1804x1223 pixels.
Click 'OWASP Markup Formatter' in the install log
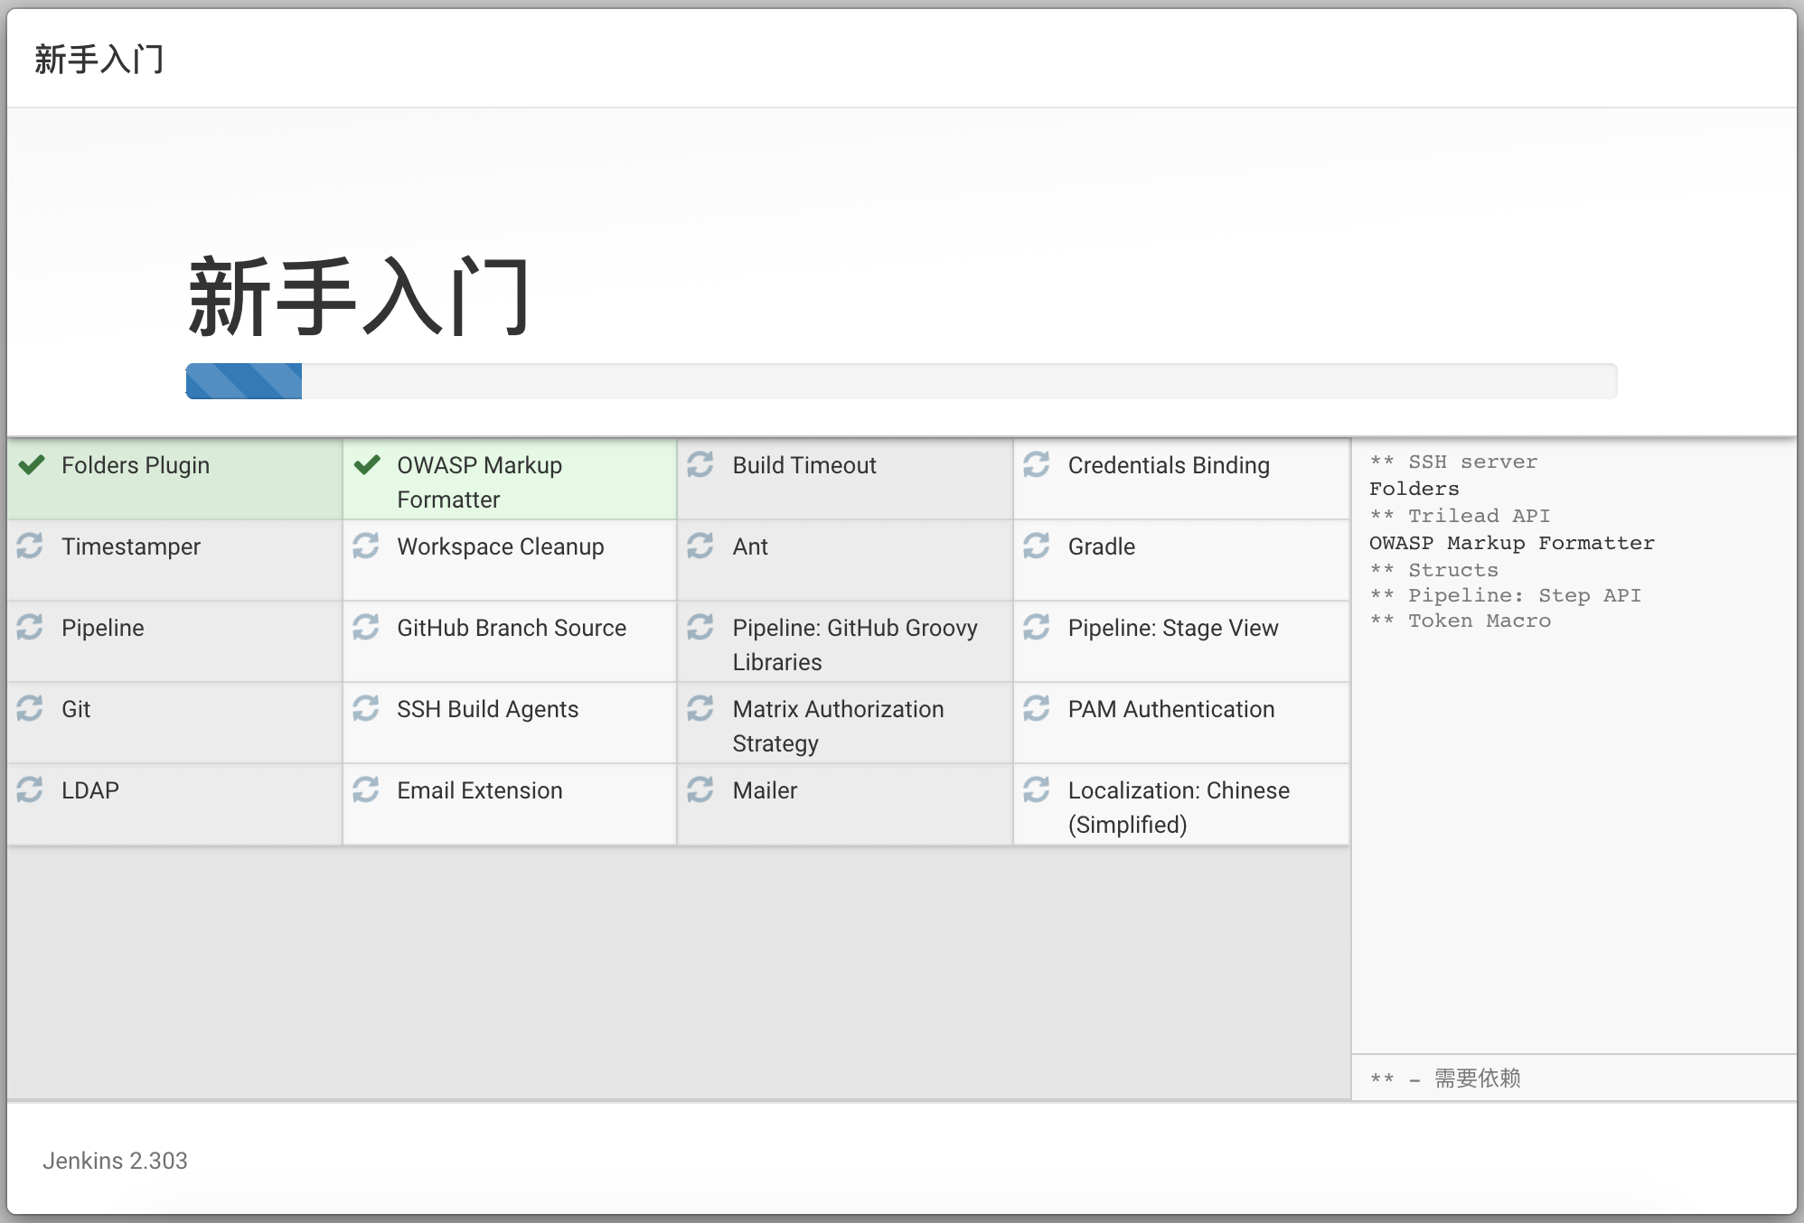point(1512,543)
